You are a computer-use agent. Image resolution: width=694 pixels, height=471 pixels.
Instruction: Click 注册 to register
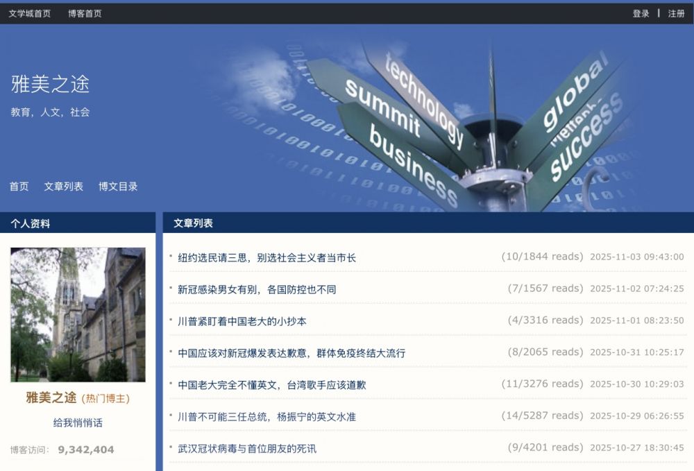(676, 13)
